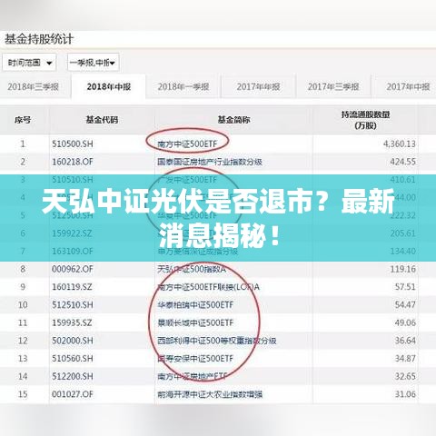The width and height of the screenshot is (436, 436).
Task: Click the 序号 column header
Action: click(23, 120)
